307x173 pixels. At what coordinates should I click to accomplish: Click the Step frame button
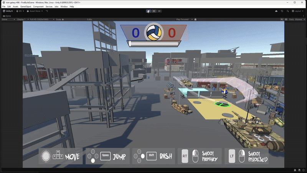tap(159, 11)
